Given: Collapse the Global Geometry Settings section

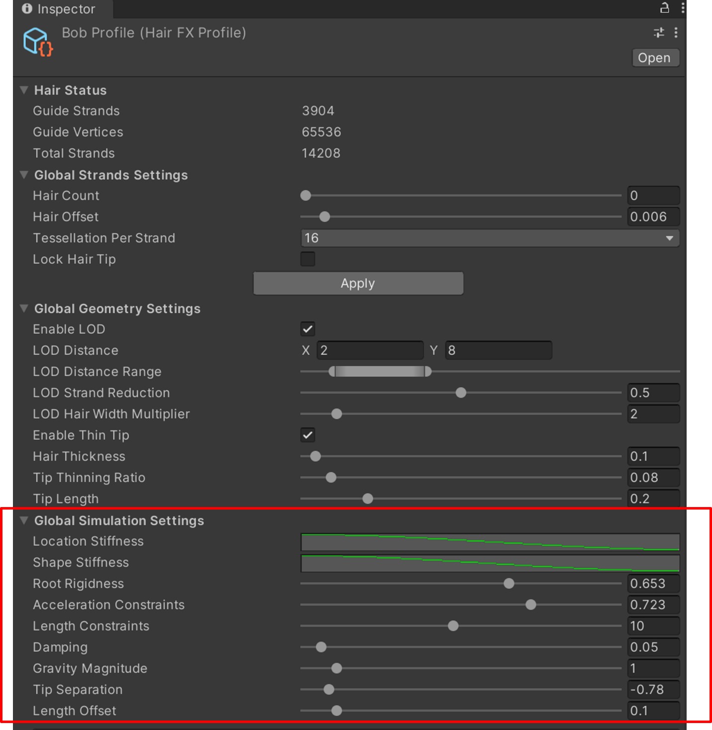Looking at the screenshot, I should pos(23,309).
